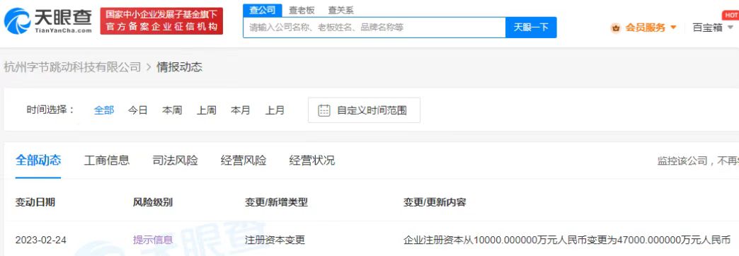Image resolution: width=739 pixels, height=256 pixels.
Task: Switch to the 查老板 search tab
Action: click(x=302, y=11)
